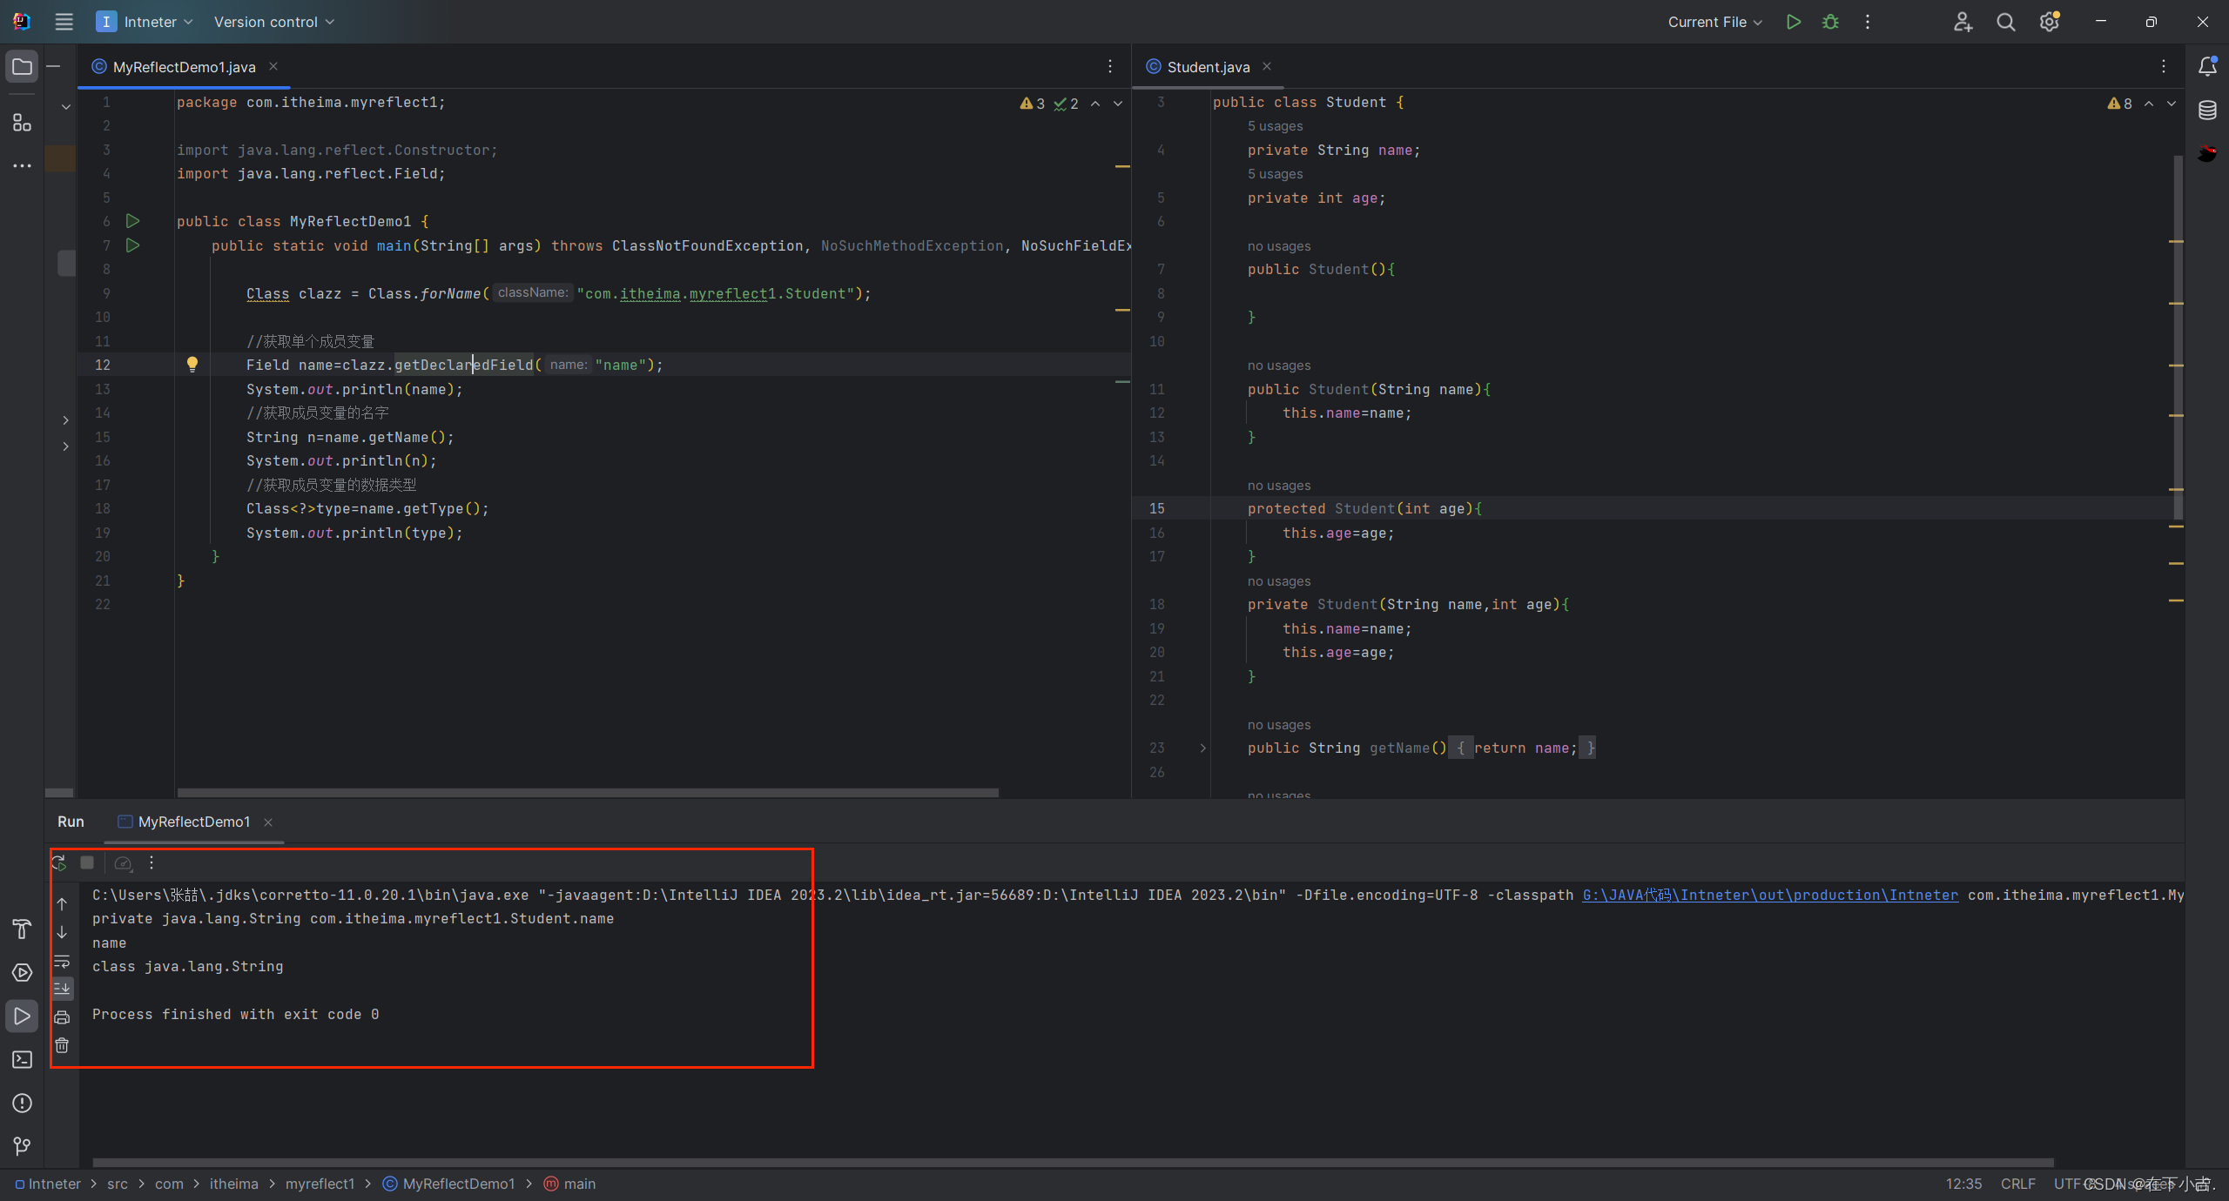Select MyReflectDemo1 class in breadcrumb

pyautogui.click(x=449, y=1184)
